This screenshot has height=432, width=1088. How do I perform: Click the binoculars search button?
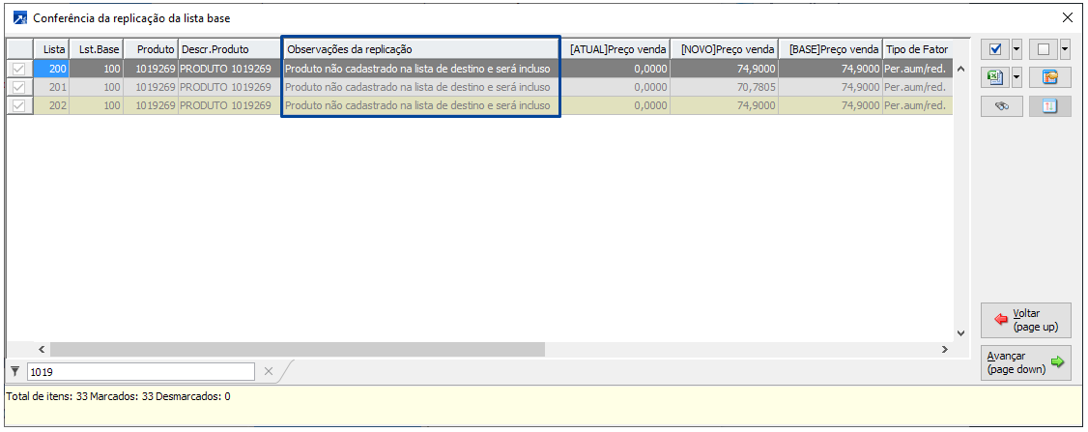[1002, 106]
